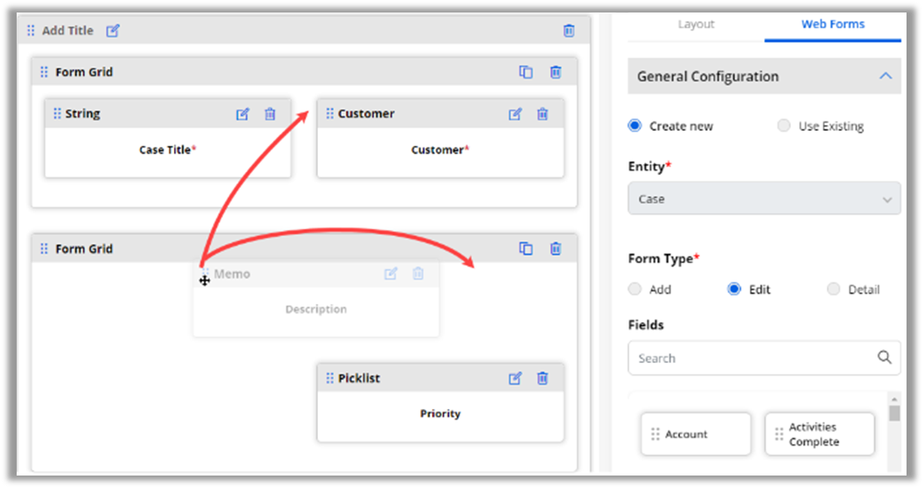Image resolution: width=924 pixels, height=488 pixels.
Task: Select the Create new radio option
Action: click(635, 126)
